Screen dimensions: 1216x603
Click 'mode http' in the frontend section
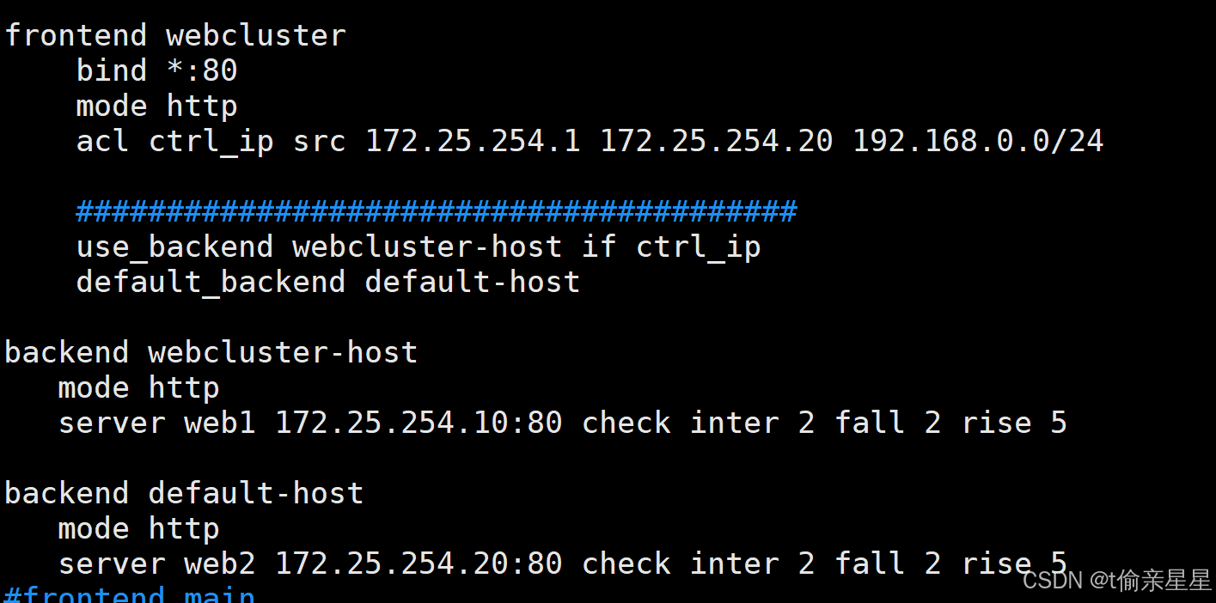pyautogui.click(x=156, y=107)
